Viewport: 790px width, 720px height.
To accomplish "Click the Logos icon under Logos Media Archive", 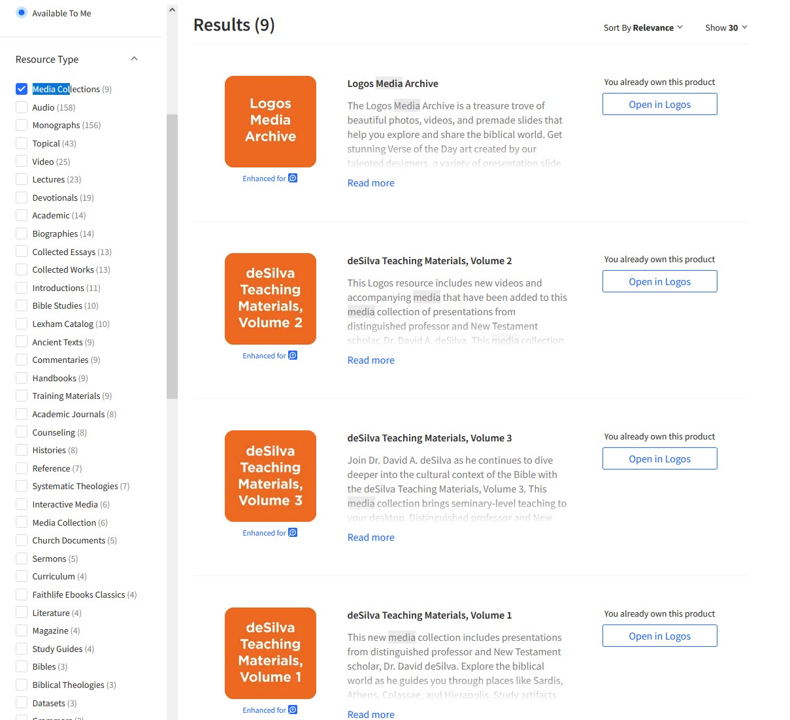I will pyautogui.click(x=293, y=178).
